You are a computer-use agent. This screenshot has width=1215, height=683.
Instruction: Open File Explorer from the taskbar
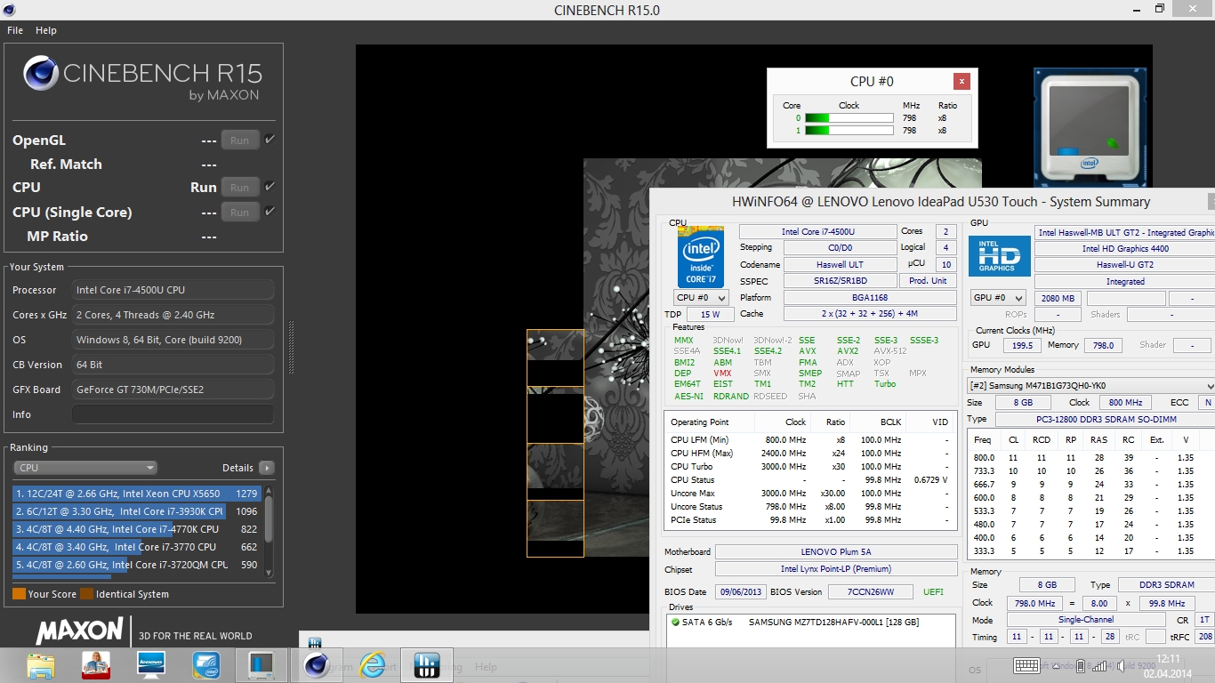pyautogui.click(x=41, y=664)
